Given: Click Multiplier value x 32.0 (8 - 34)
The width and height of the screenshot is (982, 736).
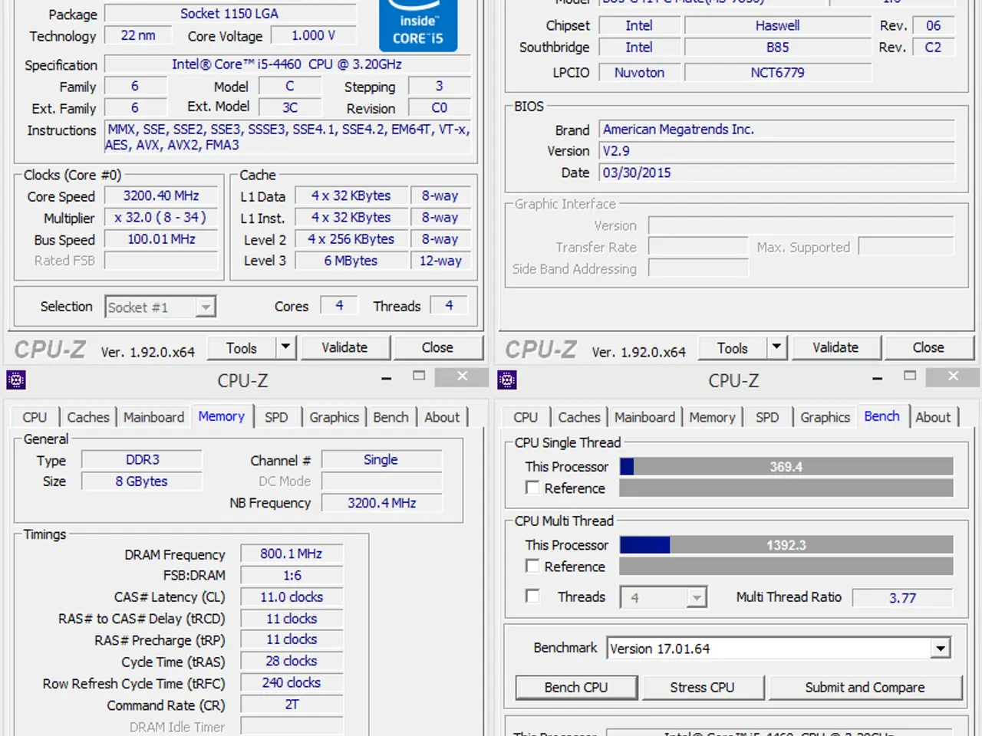Looking at the screenshot, I should tap(161, 217).
